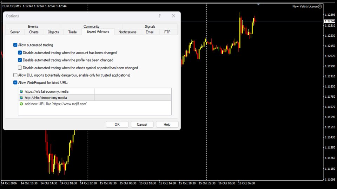Switch to the Trade tab
This screenshot has height=189, width=337.
coord(72,32)
